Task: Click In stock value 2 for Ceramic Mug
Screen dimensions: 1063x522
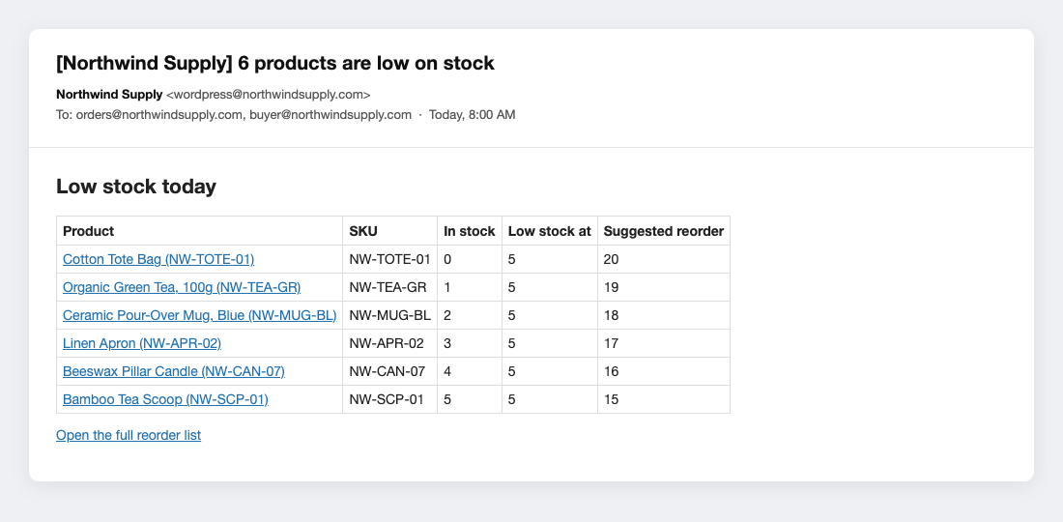Action: click(x=447, y=315)
